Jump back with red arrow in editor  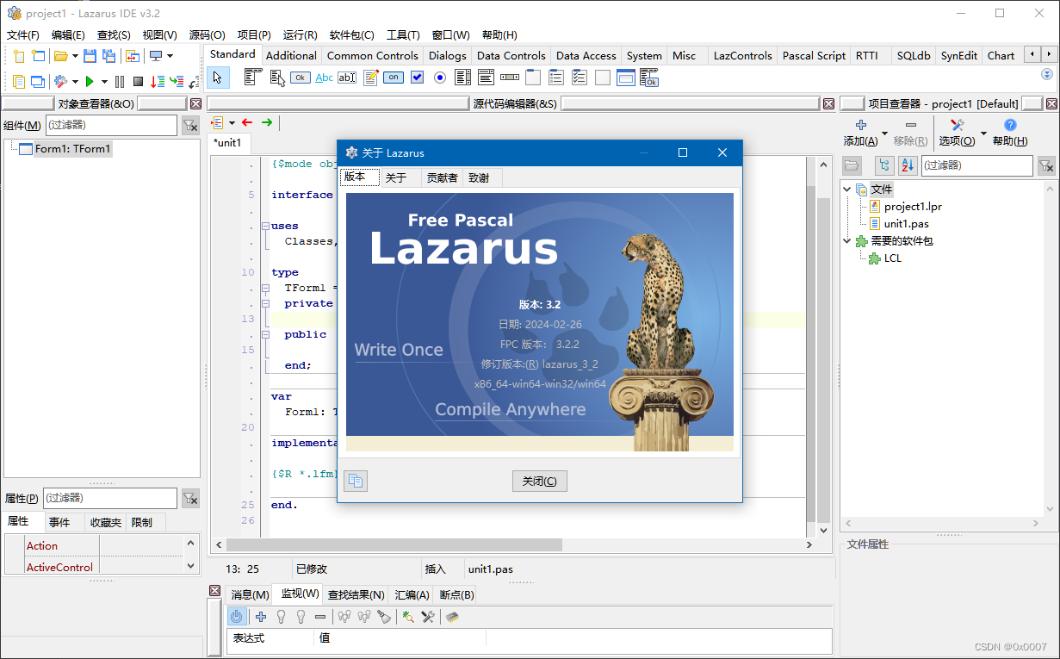[x=248, y=122]
